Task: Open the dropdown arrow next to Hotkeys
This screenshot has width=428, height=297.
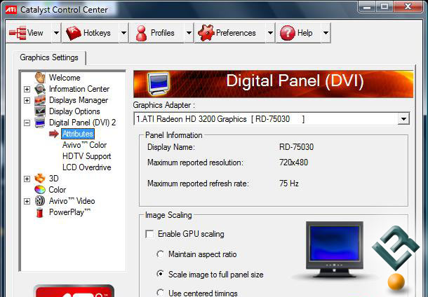Action: (123, 33)
